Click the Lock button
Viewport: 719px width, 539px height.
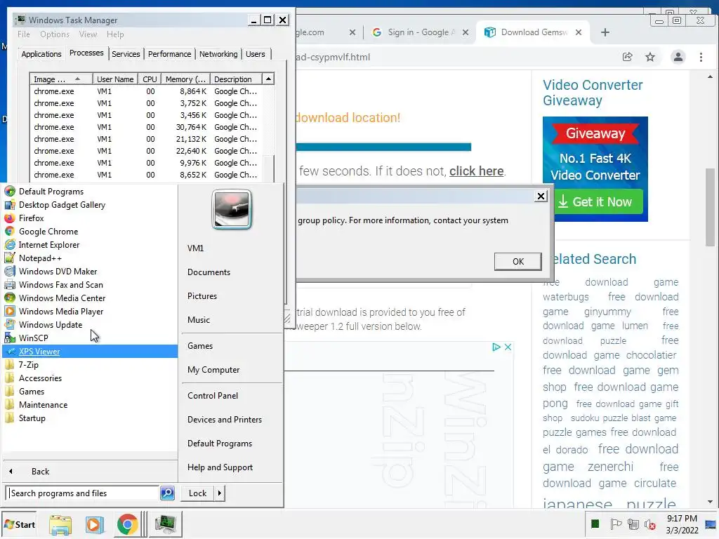click(197, 493)
